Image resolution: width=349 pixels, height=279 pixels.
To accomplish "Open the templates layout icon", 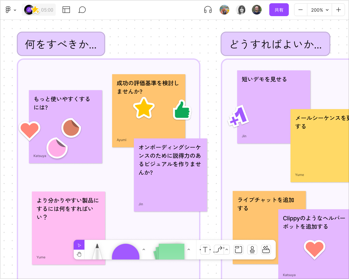I will tap(66, 10).
